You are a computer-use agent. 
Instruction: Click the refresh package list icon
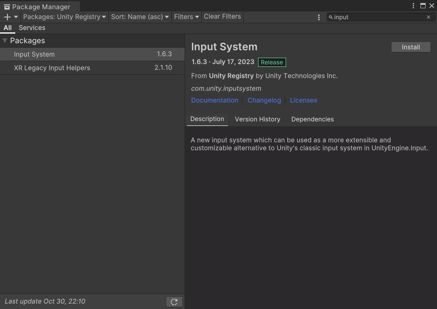[x=174, y=302]
